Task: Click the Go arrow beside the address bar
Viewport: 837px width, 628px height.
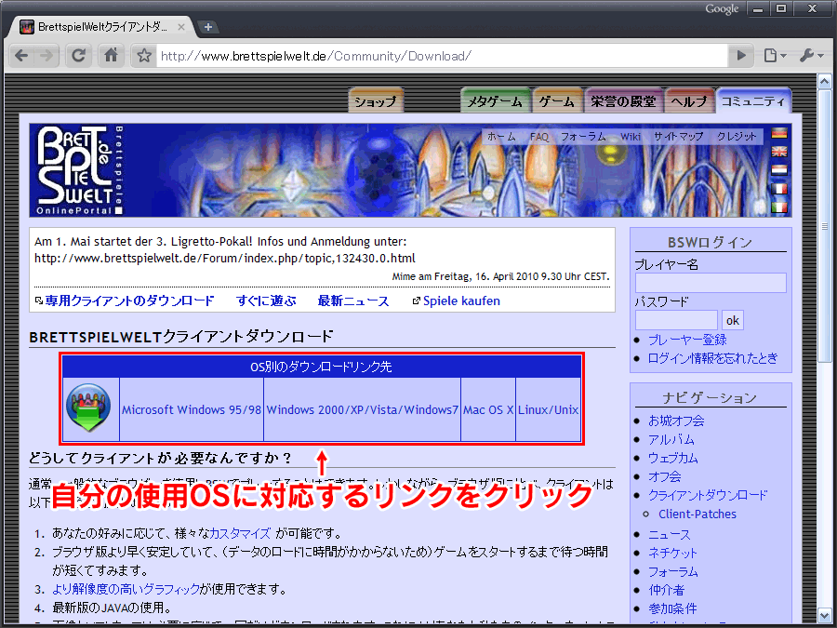Action: [x=741, y=55]
